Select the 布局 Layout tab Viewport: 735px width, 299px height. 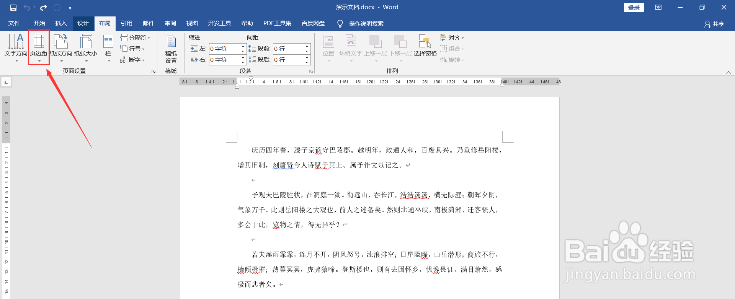point(105,23)
